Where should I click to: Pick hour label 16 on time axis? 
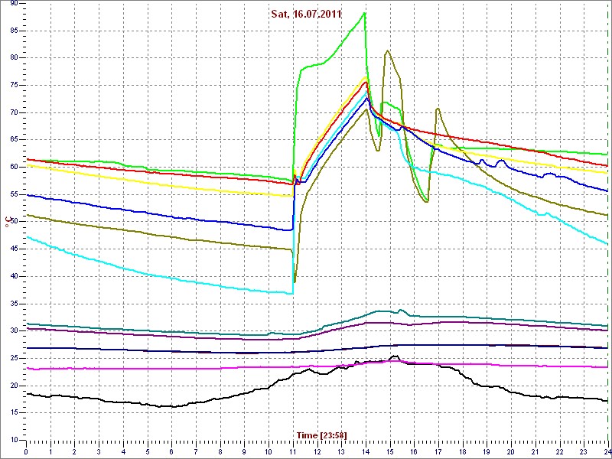[414, 451]
